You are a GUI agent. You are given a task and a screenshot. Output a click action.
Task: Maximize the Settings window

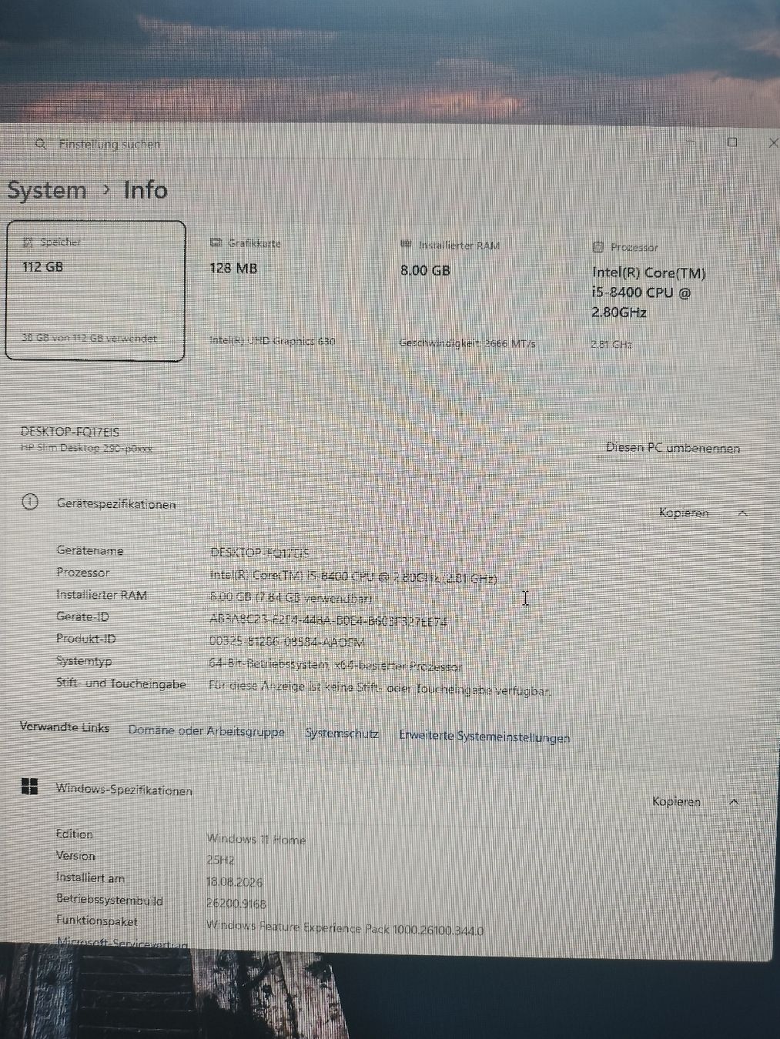732,142
